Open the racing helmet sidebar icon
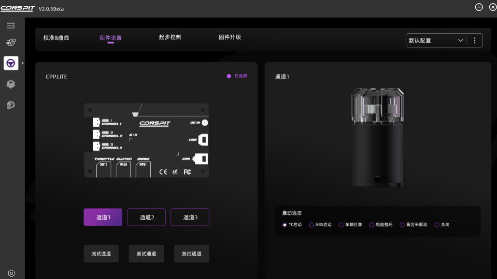 click(x=11, y=105)
